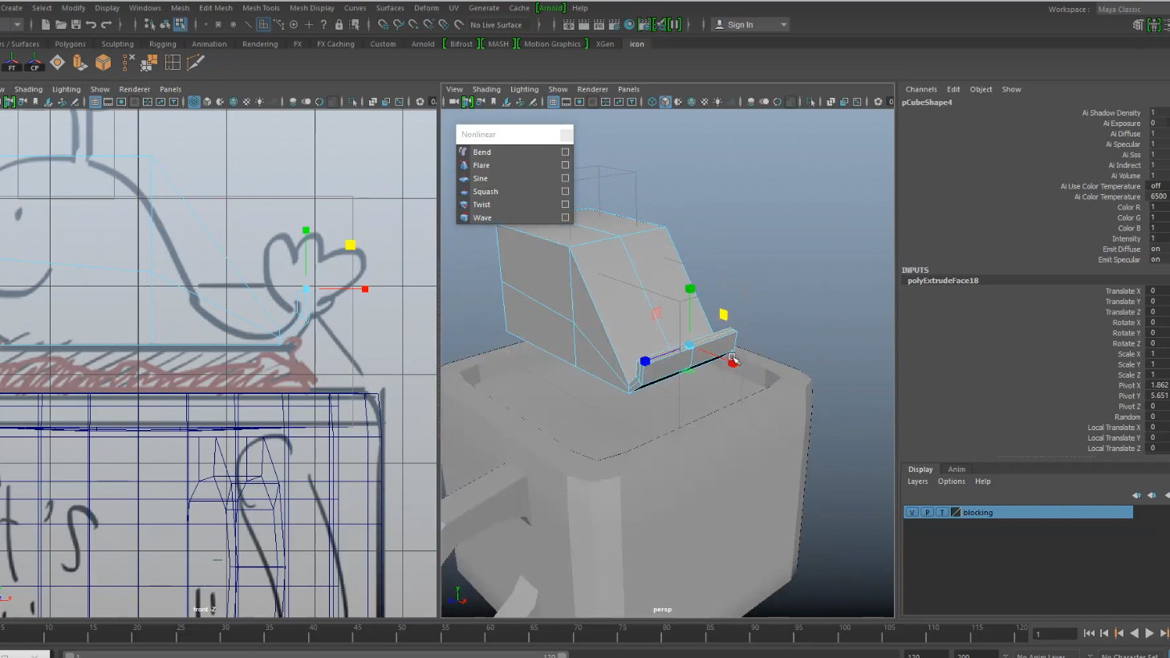Image resolution: width=1170 pixels, height=658 pixels.
Task: Click the Open scene folder icon
Action: pyautogui.click(x=60, y=25)
